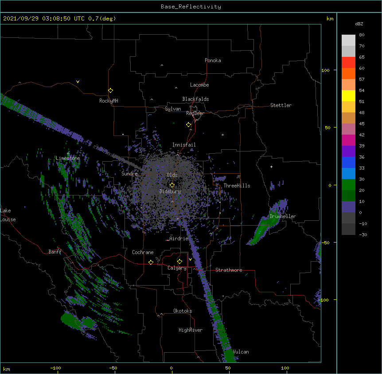Screen dimensions: 382x374
Task: Click the Okotoks city label
Action: (x=183, y=311)
